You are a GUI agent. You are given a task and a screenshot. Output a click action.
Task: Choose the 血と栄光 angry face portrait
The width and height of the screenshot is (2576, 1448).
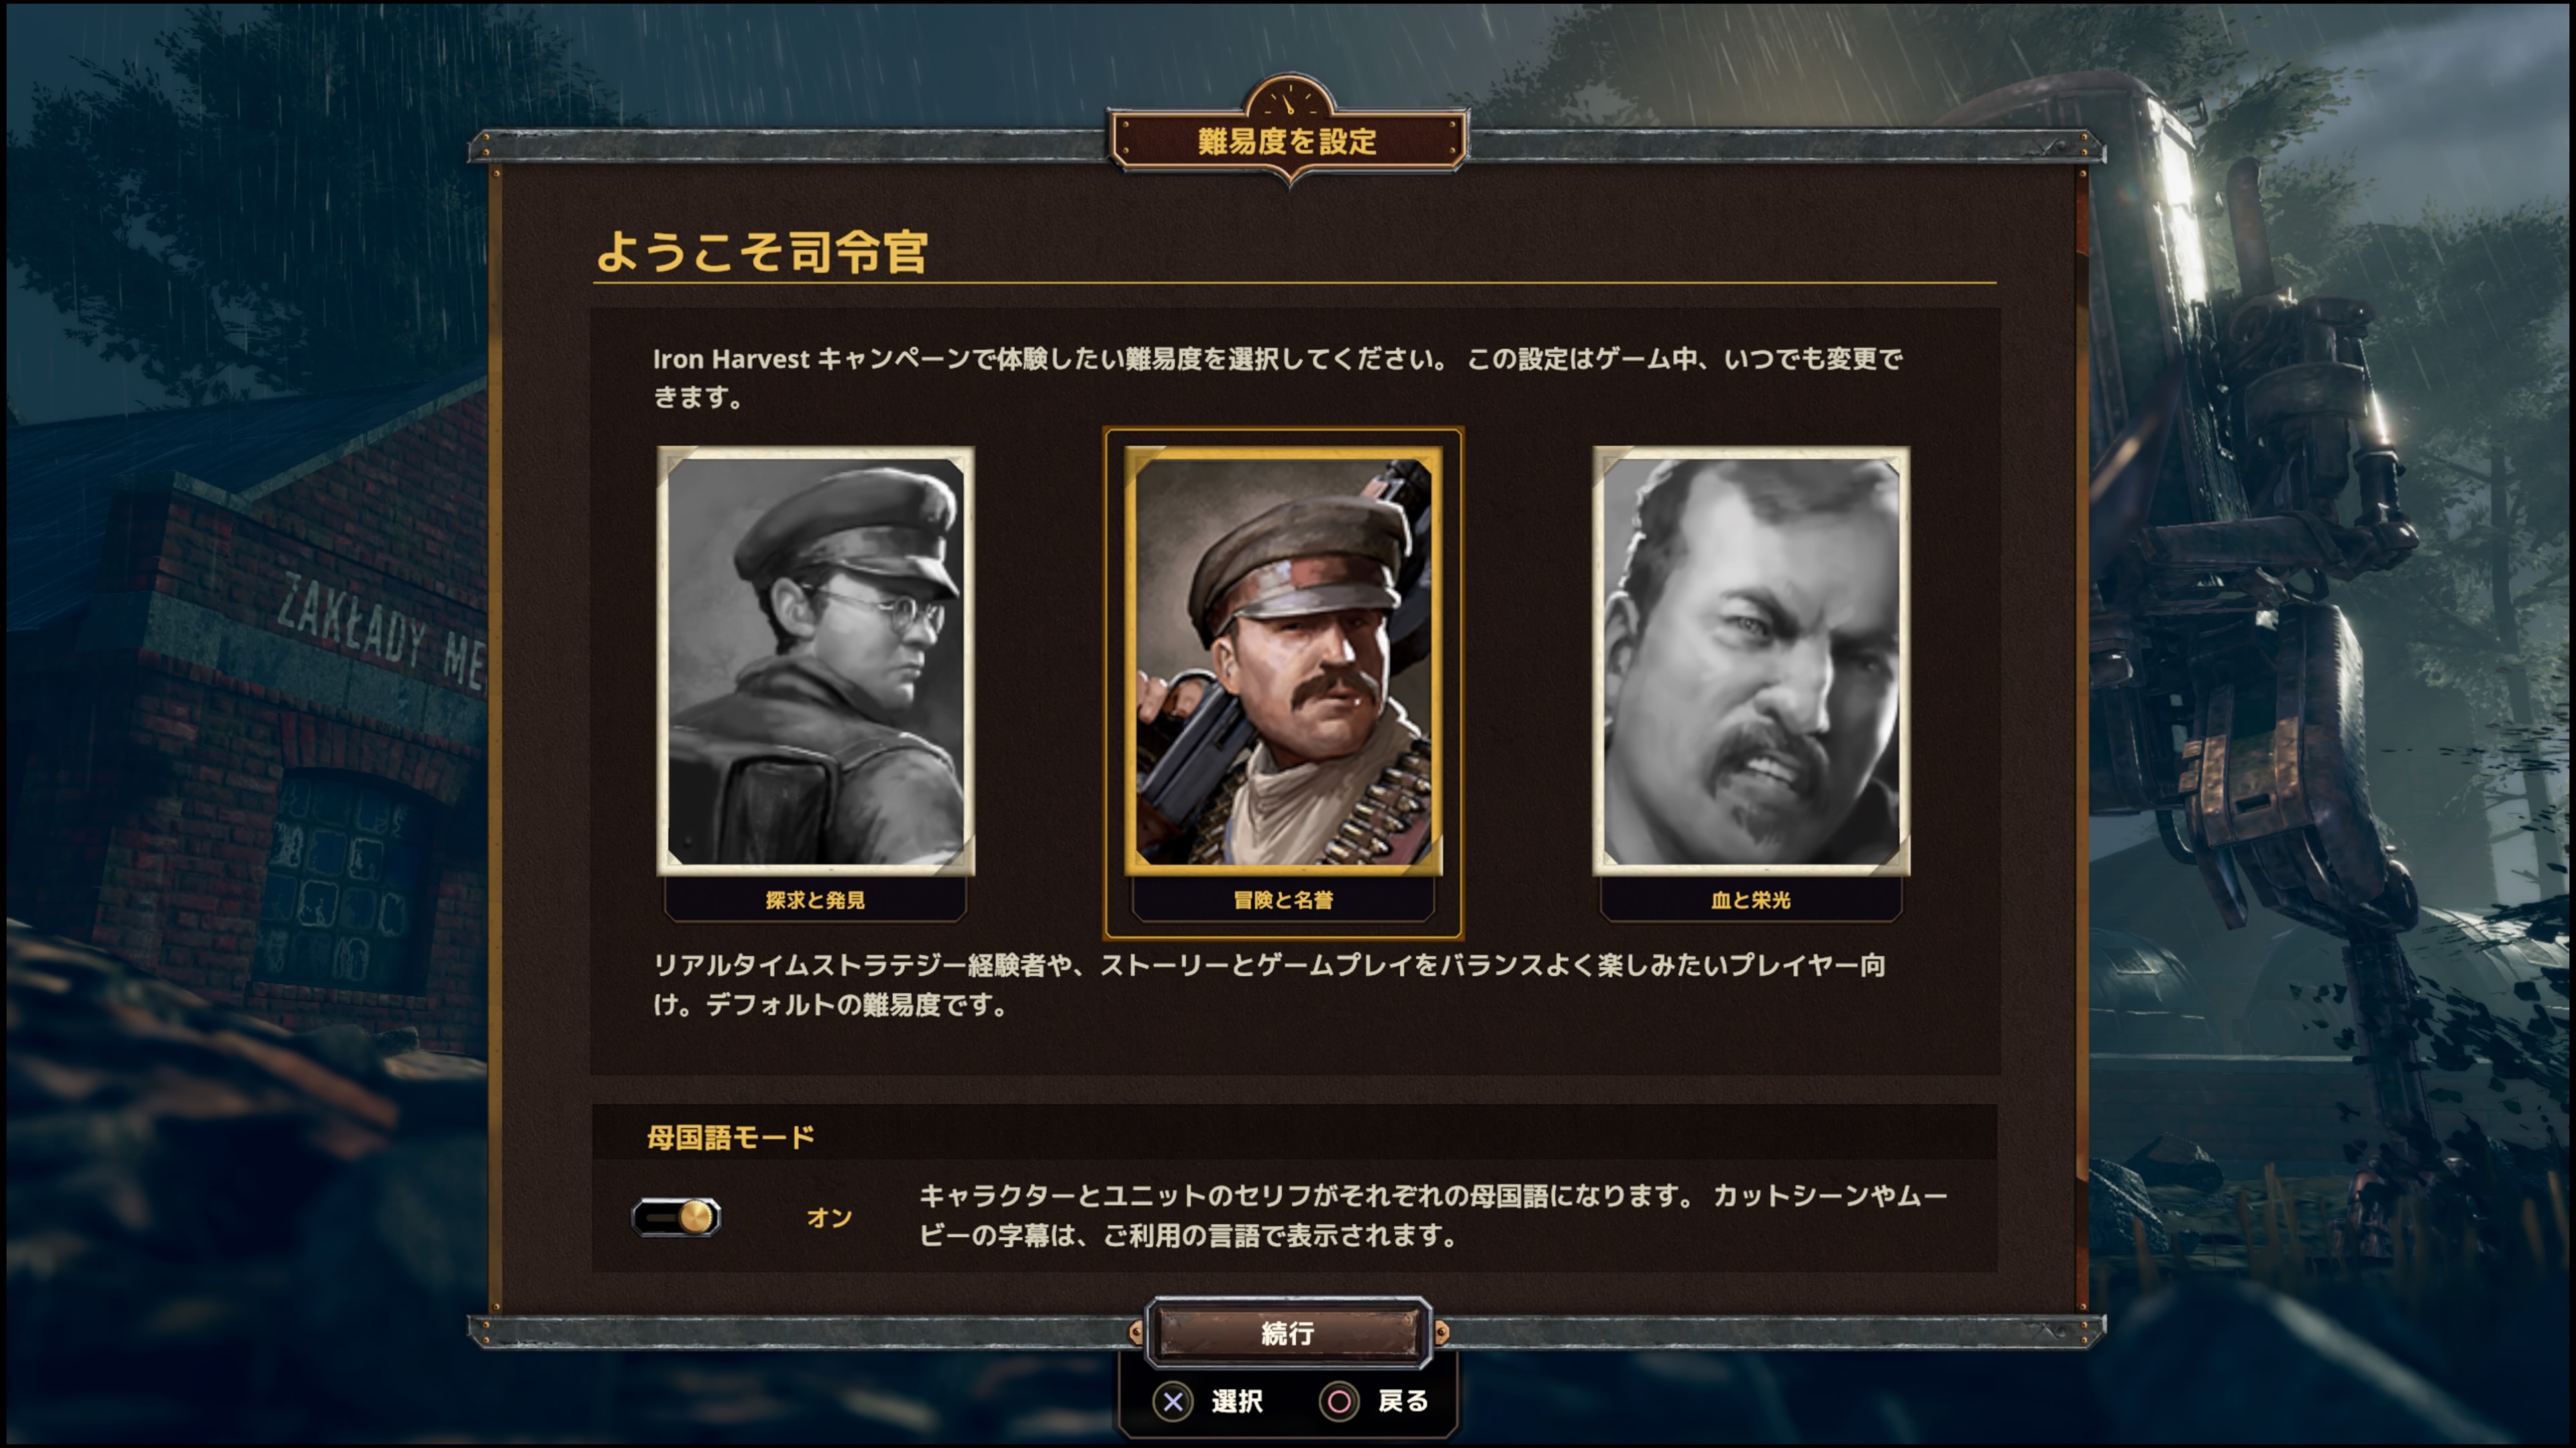[1751, 660]
